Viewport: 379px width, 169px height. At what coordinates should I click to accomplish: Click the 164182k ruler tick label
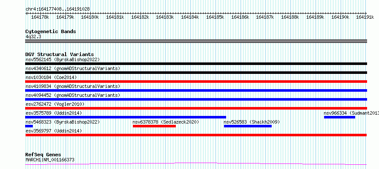[140, 17]
